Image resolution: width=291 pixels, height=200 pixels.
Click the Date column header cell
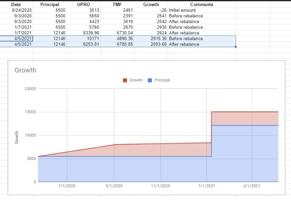point(16,4)
